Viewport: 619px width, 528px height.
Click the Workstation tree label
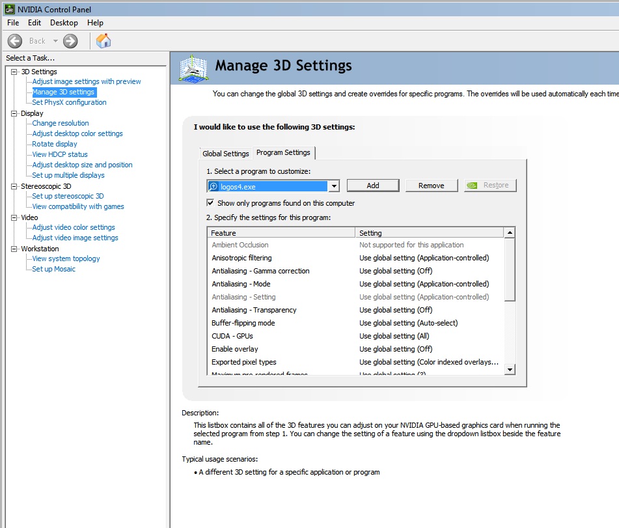click(40, 249)
